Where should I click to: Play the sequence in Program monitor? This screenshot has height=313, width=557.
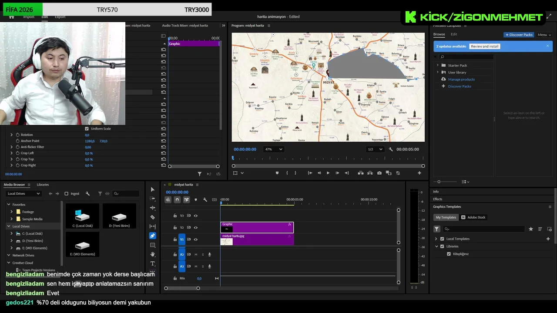click(328, 173)
